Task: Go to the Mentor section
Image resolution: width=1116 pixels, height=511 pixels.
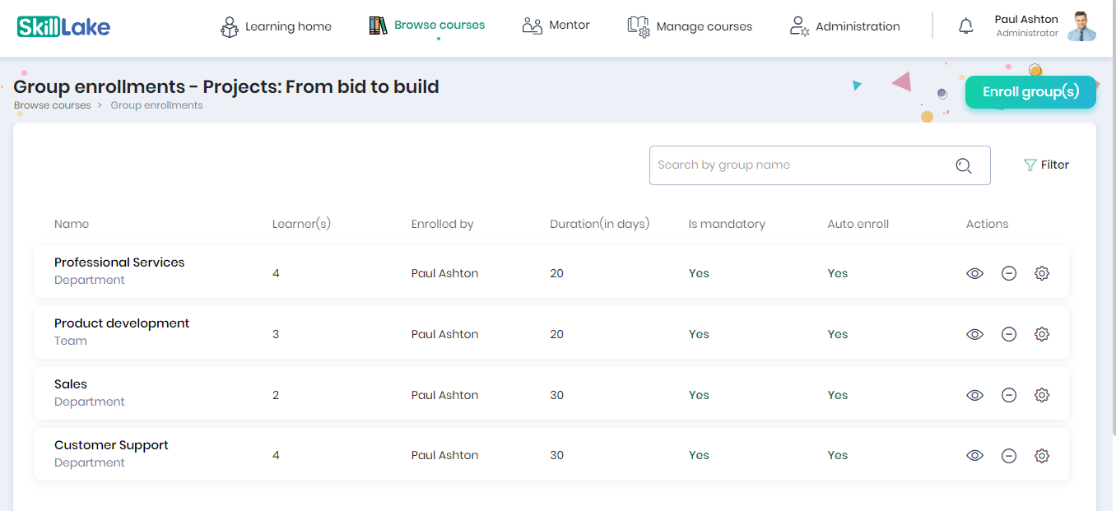Action: [x=556, y=26]
